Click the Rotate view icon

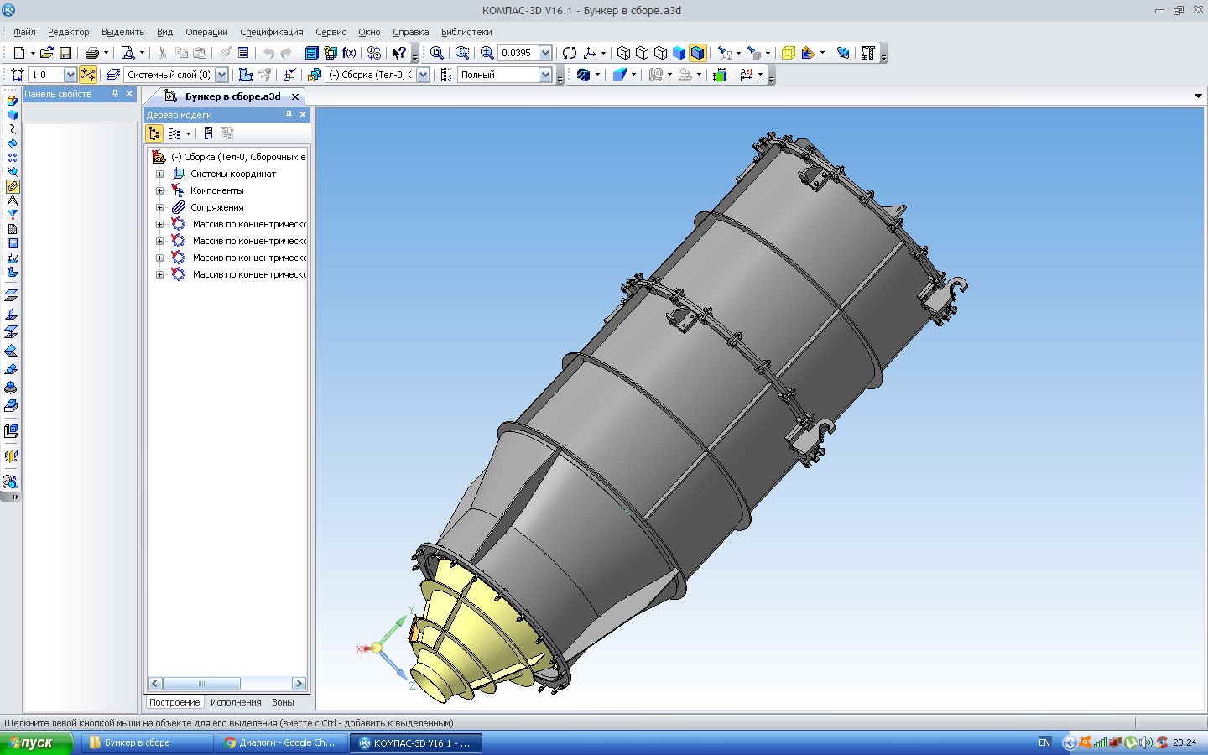click(x=570, y=53)
